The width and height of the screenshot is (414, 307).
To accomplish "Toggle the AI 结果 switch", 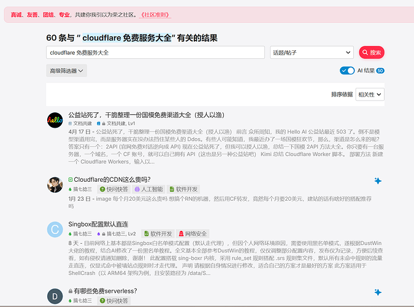I will (x=347, y=71).
